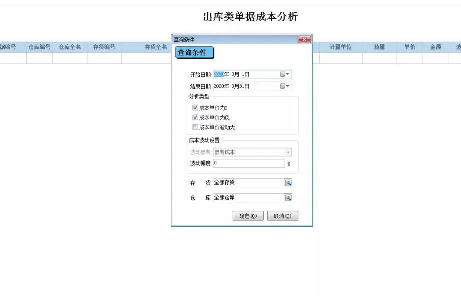The image size is (461, 296).
Task: Enable the 成本单价波动大 option
Action: click(x=195, y=127)
